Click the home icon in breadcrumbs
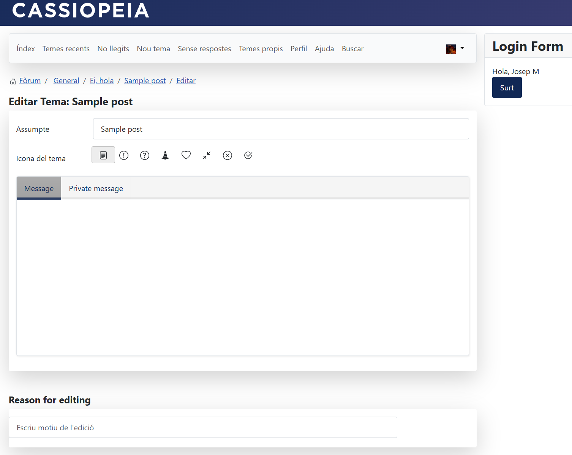 tap(13, 81)
